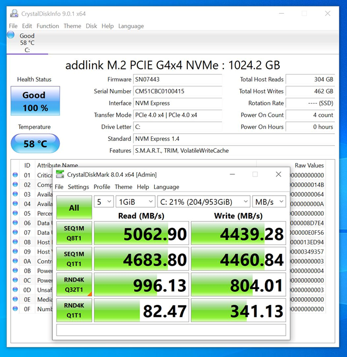Open Disk menu in CrystalDiskInfo
Screen dimensions: 347x357
point(91,26)
